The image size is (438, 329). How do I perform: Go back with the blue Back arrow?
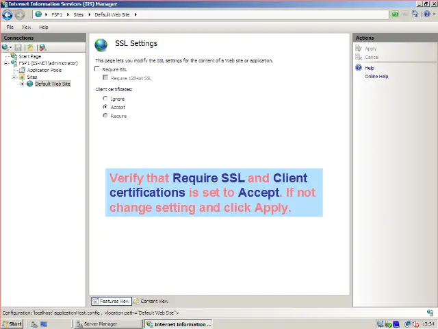(8, 15)
